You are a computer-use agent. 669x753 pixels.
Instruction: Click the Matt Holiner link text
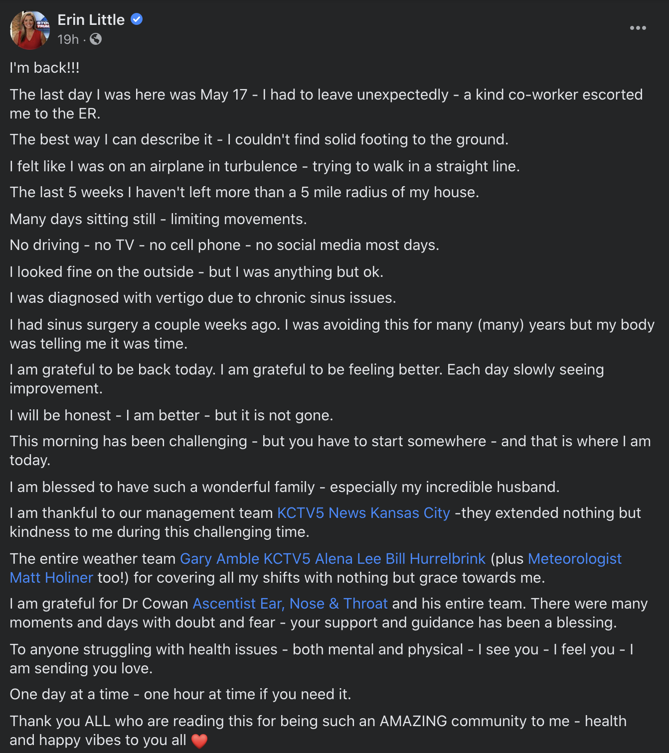tap(51, 578)
